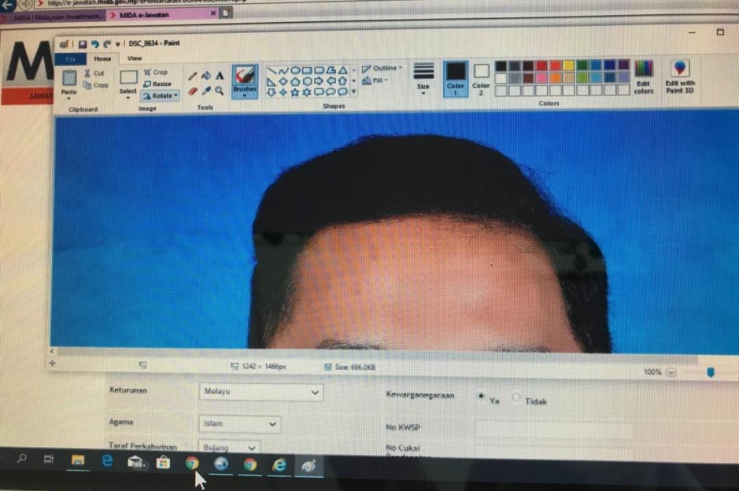Select the Pencil tool in Paint
This screenshot has height=491, width=739.
pos(192,76)
